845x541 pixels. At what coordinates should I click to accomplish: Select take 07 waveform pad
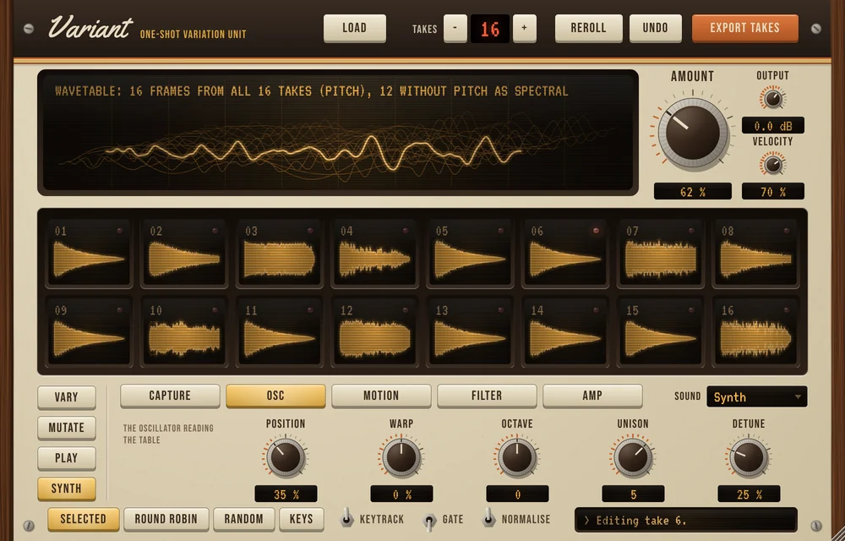click(x=661, y=252)
